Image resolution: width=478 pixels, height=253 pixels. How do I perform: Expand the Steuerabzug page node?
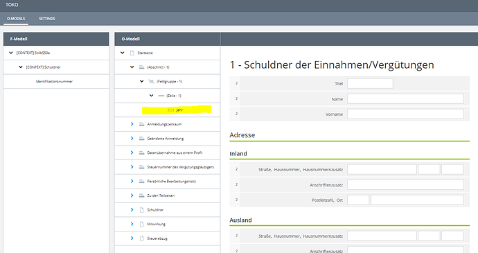tap(132, 238)
